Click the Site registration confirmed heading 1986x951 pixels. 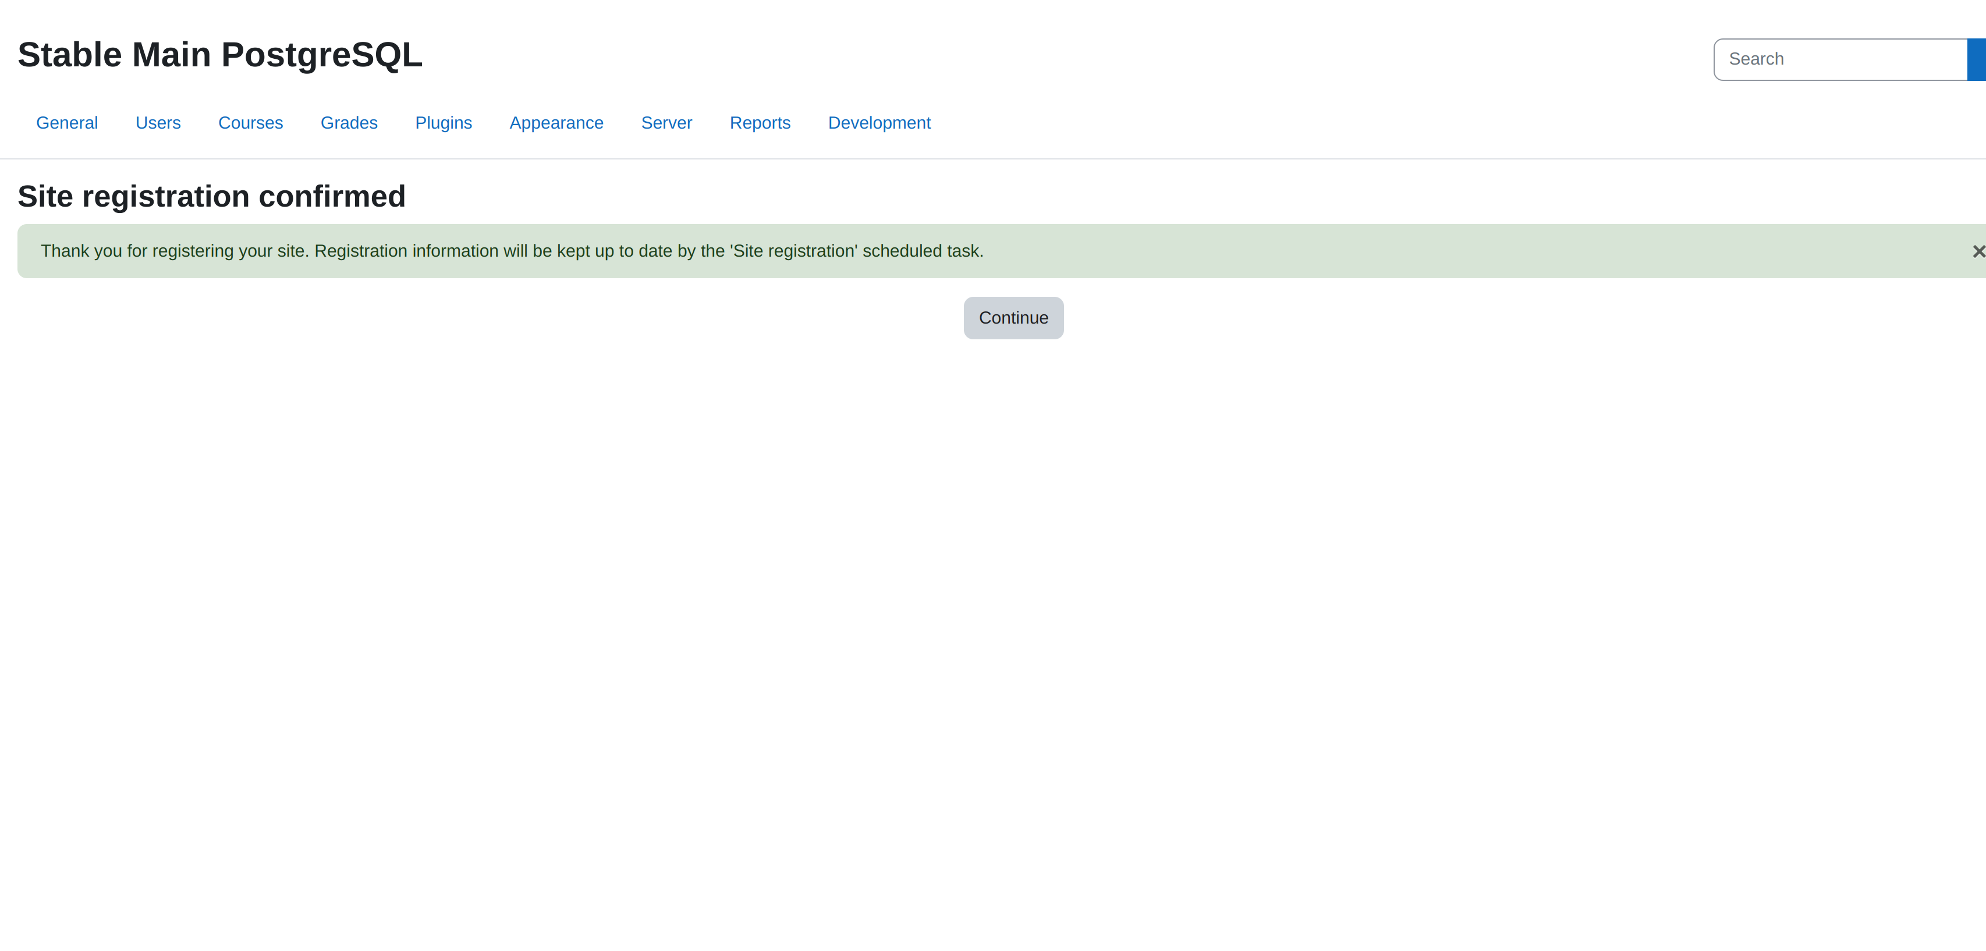(211, 197)
